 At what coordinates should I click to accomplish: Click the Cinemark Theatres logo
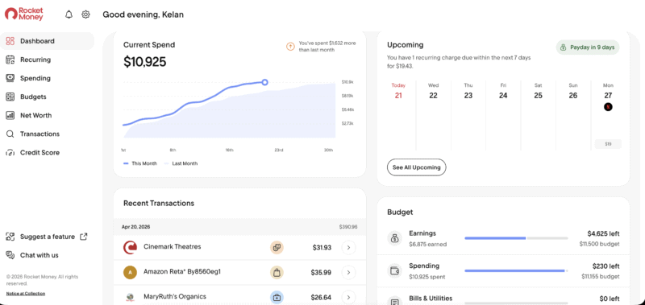pos(130,247)
